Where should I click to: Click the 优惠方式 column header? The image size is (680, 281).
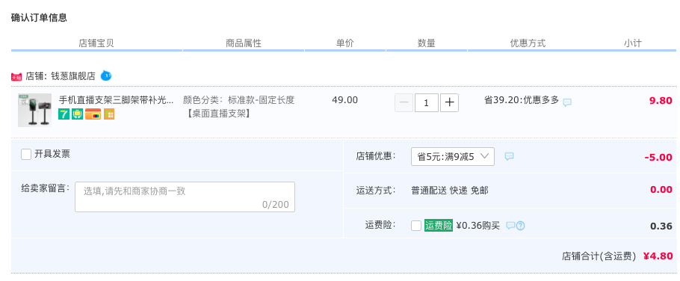click(x=528, y=43)
